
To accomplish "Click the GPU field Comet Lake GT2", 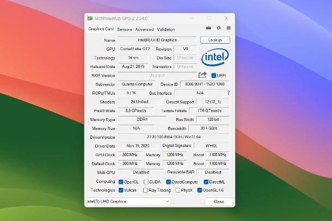I will coord(135,49).
